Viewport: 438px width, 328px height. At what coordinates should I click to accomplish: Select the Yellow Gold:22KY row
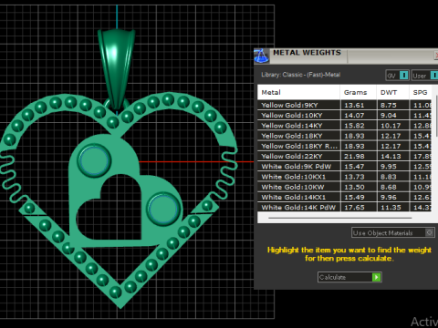(x=344, y=157)
